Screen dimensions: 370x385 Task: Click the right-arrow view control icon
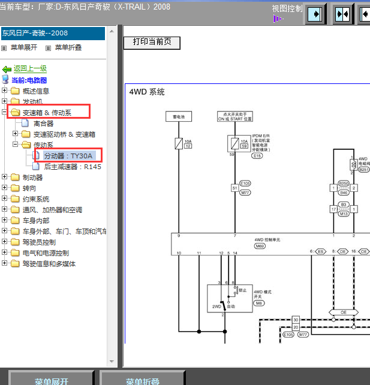pyautogui.click(x=315, y=14)
